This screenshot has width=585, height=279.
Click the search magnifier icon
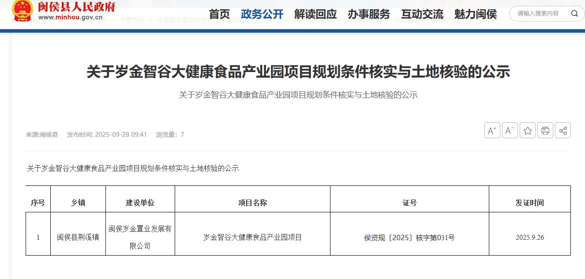(574, 14)
